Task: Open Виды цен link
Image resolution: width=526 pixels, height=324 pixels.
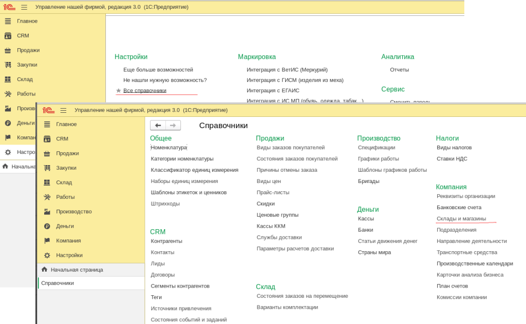Action: [x=269, y=181]
